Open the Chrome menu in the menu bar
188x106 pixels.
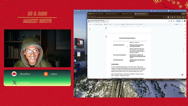78,11
